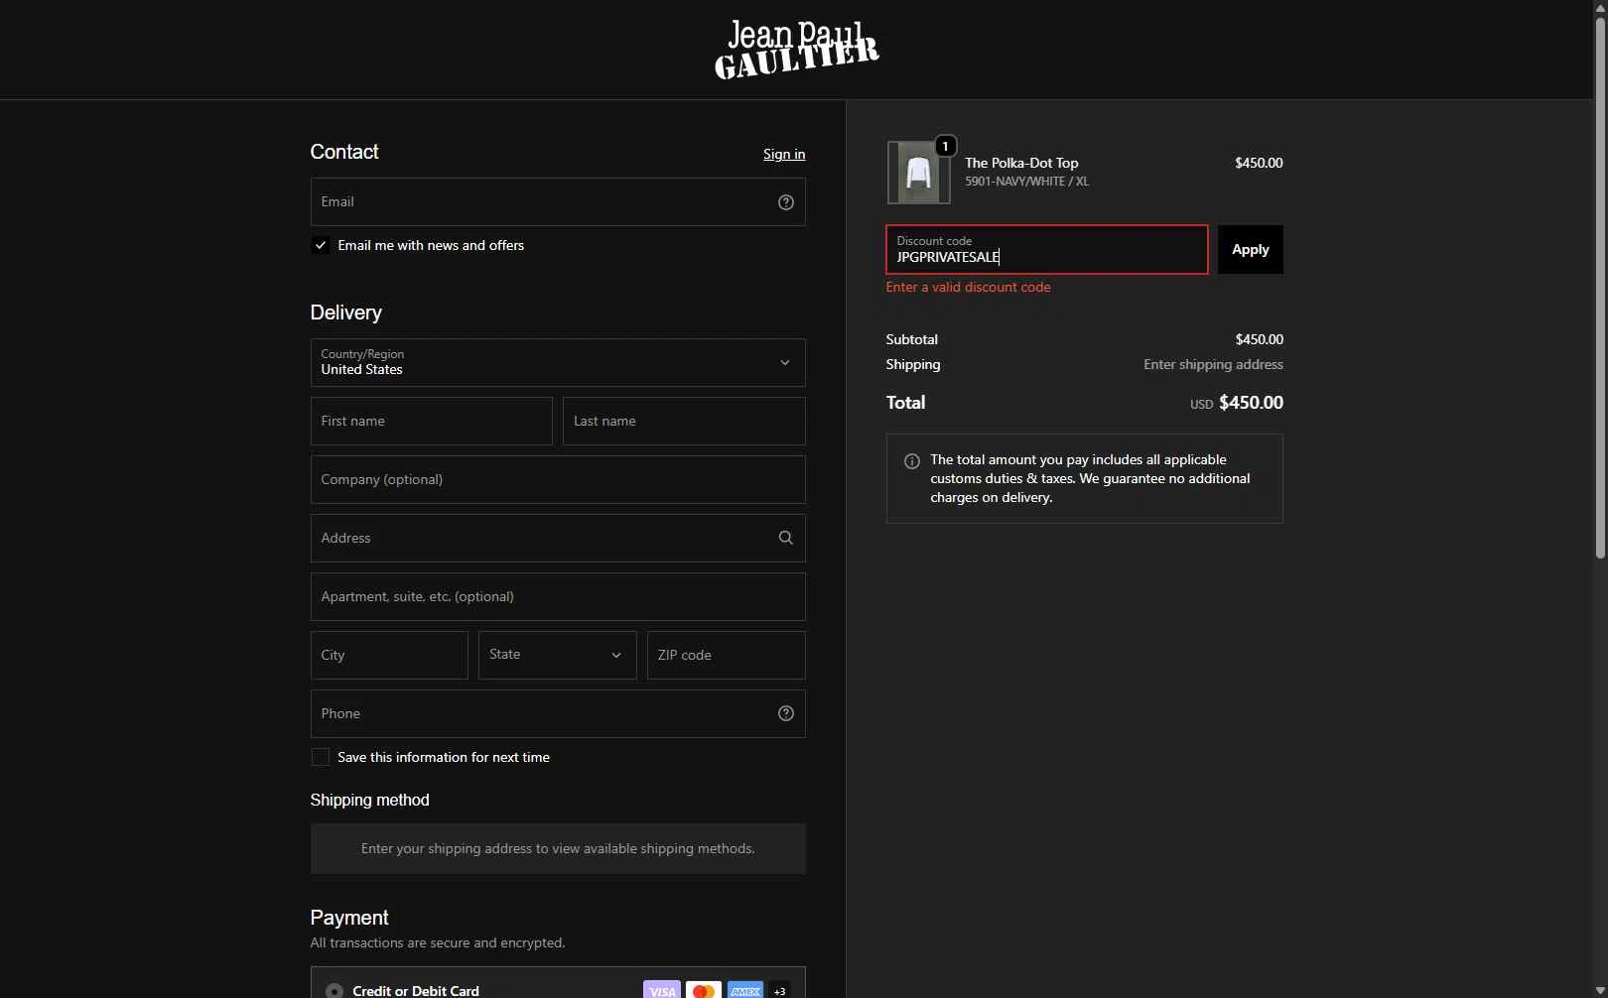This screenshot has width=1608, height=998.
Task: Open the State dropdown
Action: pyautogui.click(x=557, y=655)
